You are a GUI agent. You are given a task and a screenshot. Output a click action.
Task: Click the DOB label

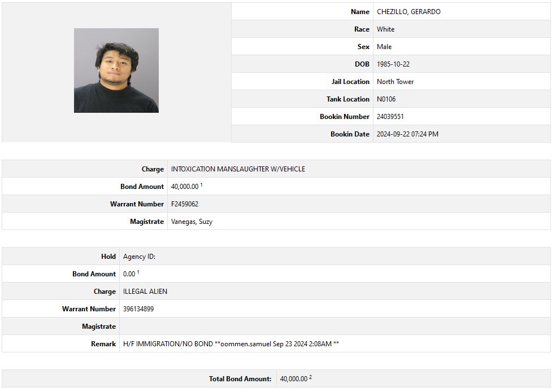362,64
